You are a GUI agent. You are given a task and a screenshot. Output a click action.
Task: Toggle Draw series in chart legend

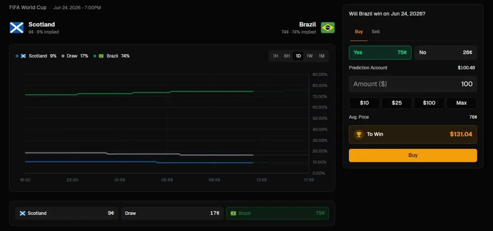coord(75,56)
